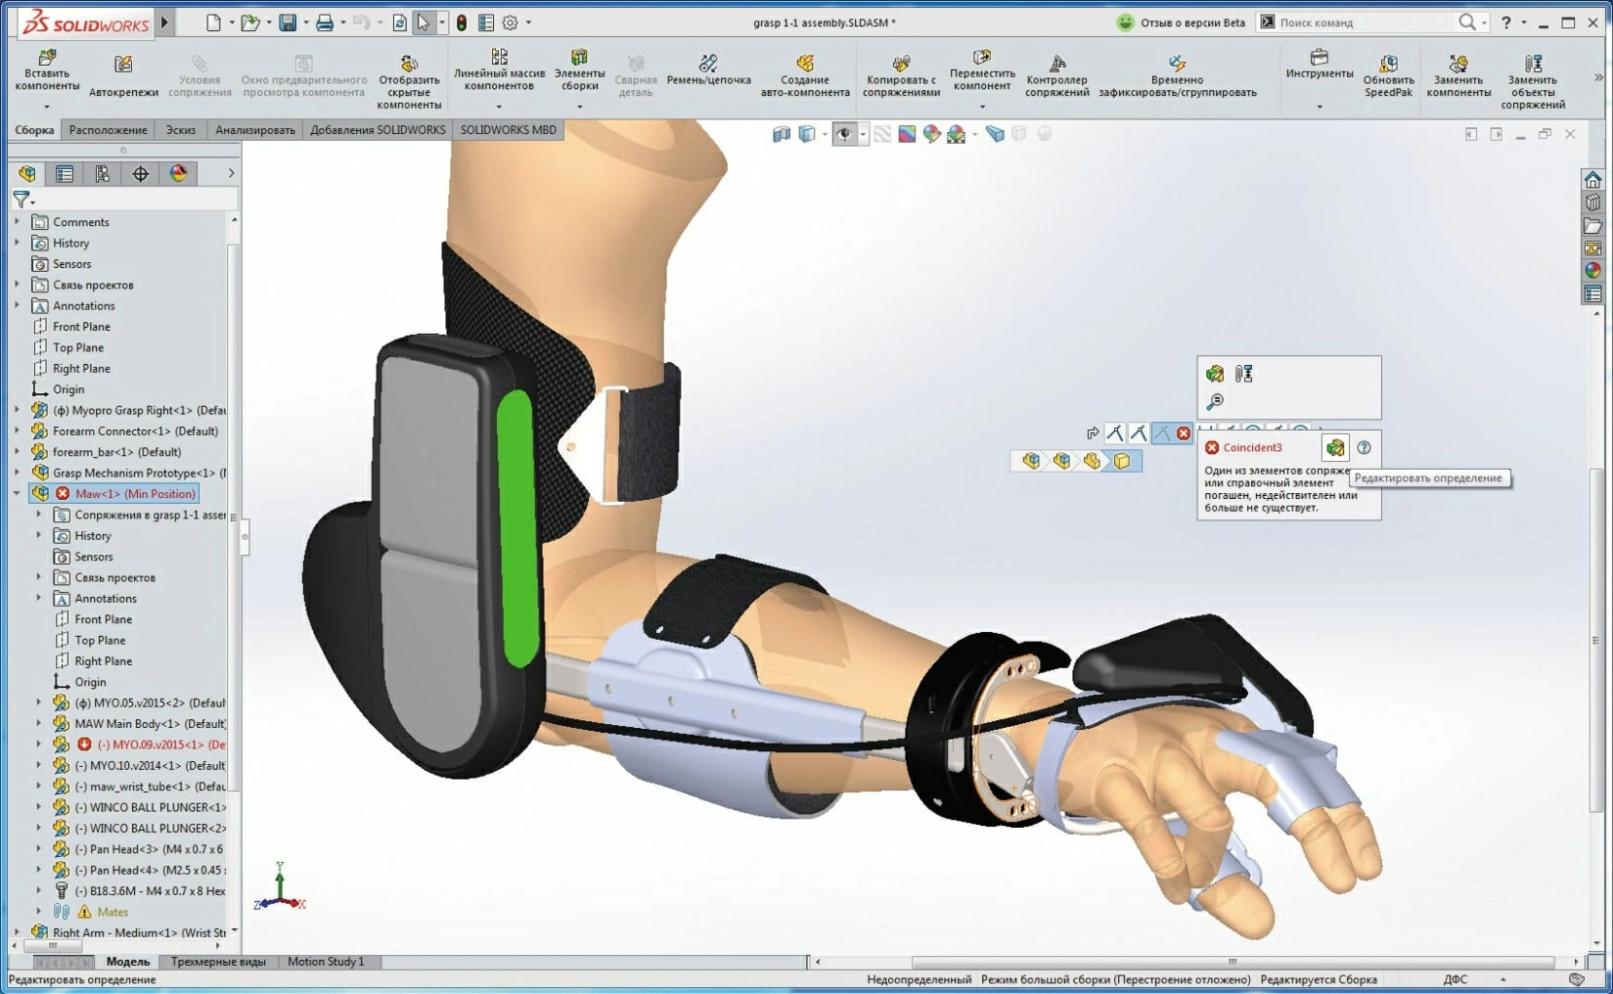Expand the Forearm Connector<1> tree node

(x=16, y=431)
